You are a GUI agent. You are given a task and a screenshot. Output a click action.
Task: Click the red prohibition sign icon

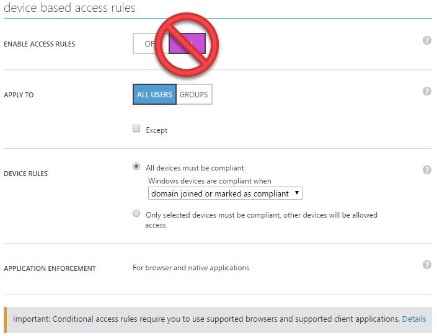pyautogui.click(x=186, y=42)
